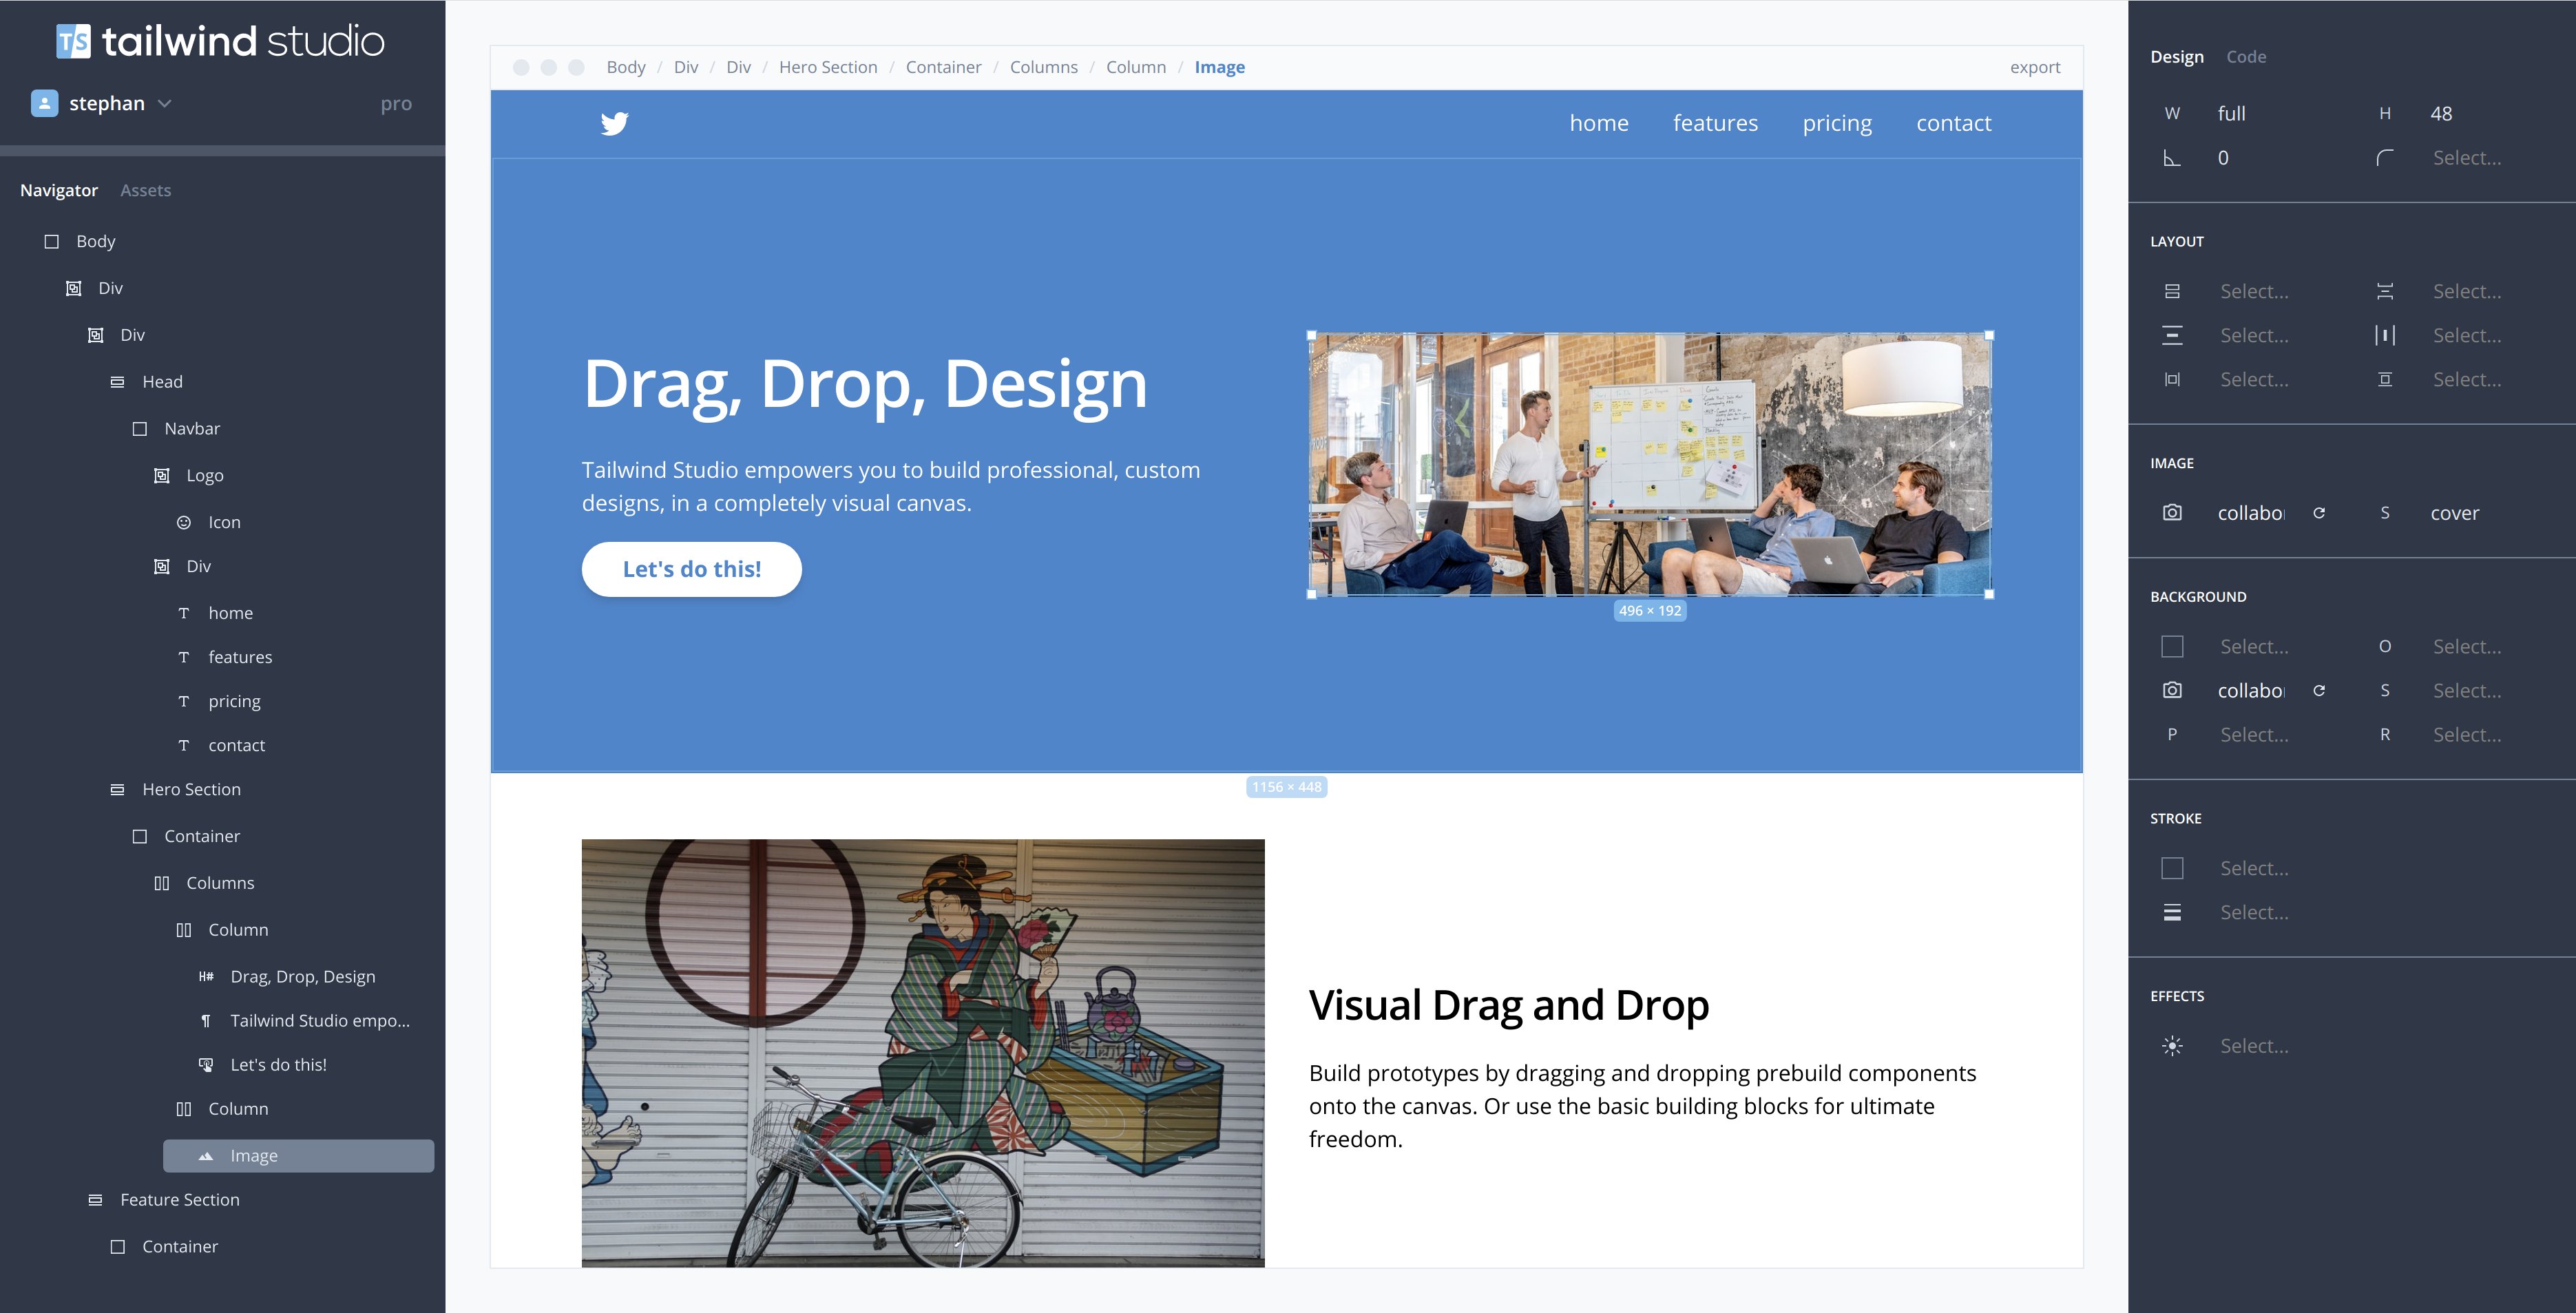2576x1313 pixels.
Task: Click the text icon beside home node
Action: (184, 613)
